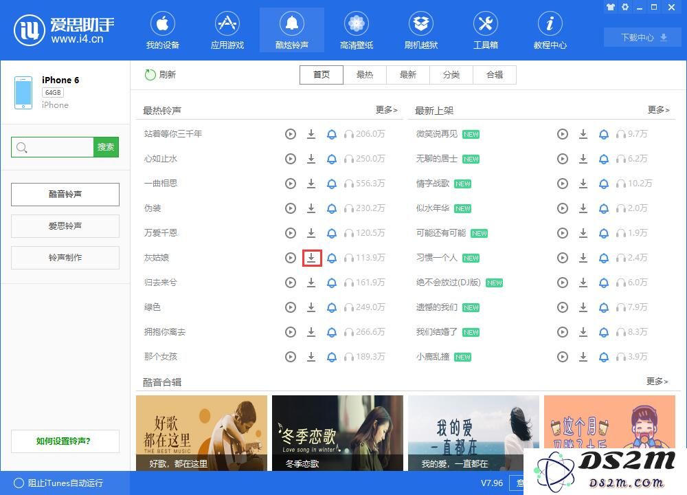Play the 似水年华 ringtone

point(563,208)
